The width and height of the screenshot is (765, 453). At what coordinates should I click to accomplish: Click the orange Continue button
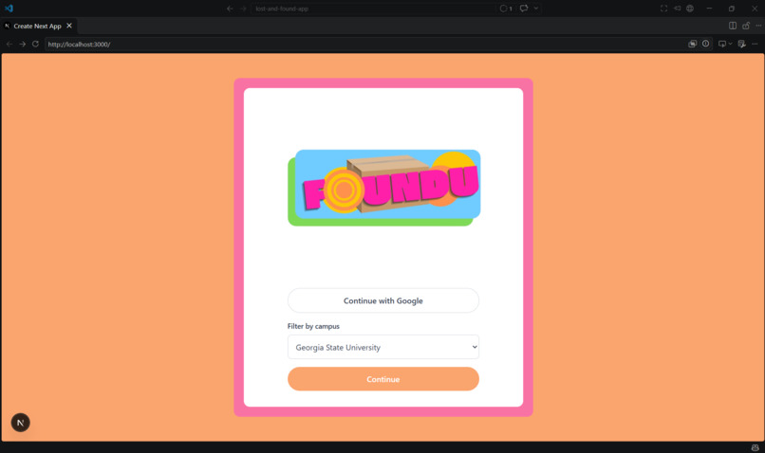point(383,379)
